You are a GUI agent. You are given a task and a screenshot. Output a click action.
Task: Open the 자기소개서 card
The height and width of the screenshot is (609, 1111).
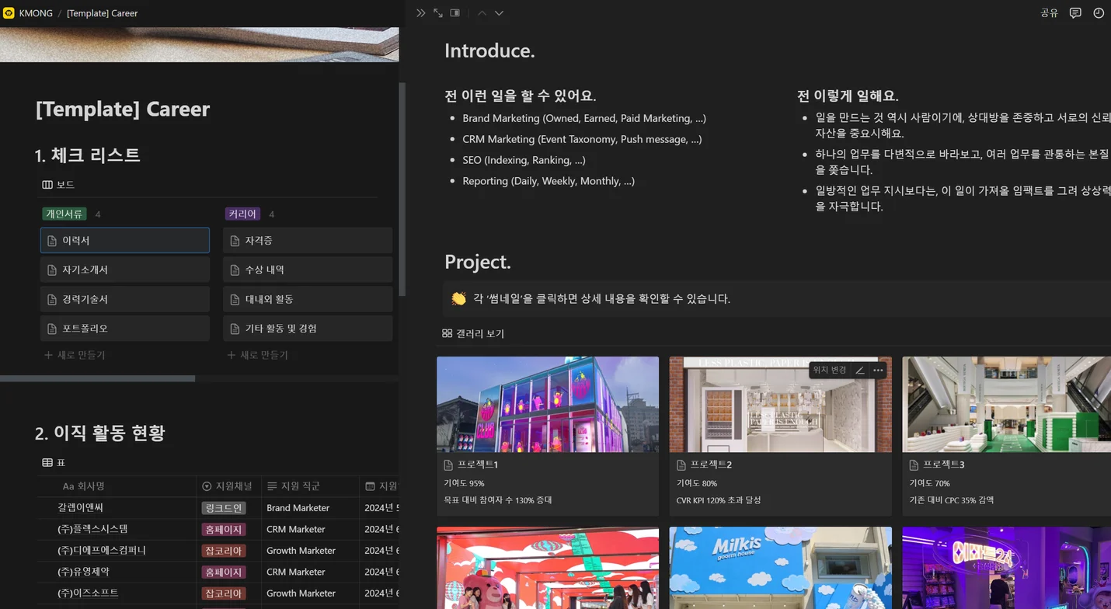pyautogui.click(x=125, y=270)
